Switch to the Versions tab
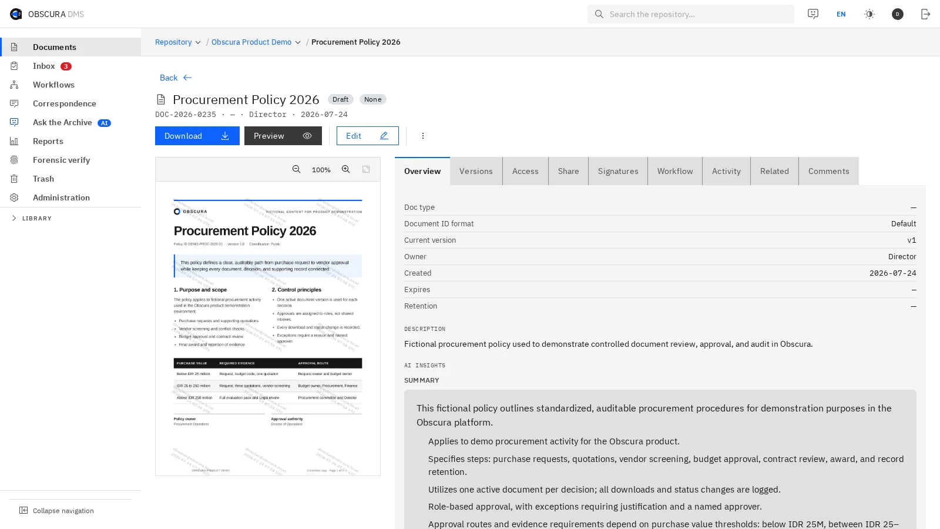This screenshot has width=940, height=529. click(476, 171)
